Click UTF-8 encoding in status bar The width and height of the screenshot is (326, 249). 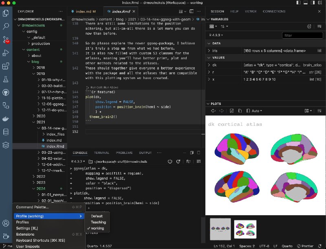click(264, 246)
